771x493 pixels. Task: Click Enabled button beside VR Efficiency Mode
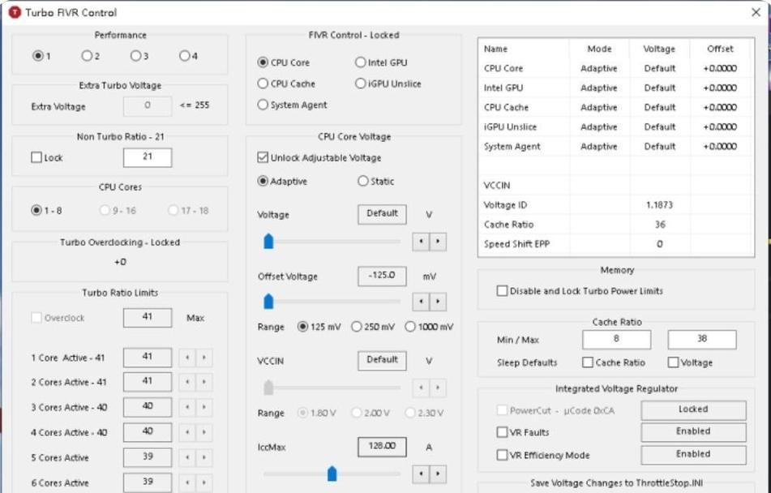(693, 455)
